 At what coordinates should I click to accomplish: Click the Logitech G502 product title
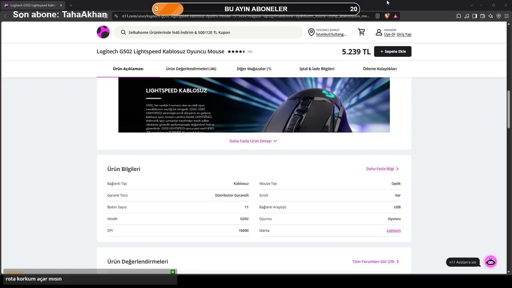tap(160, 52)
